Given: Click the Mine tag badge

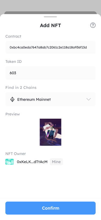Looking at the screenshot, I should [x=56, y=162].
